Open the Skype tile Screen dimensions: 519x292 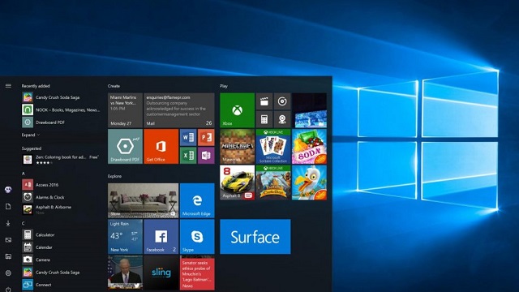(197, 237)
